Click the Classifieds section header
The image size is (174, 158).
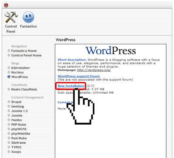(x=19, y=85)
